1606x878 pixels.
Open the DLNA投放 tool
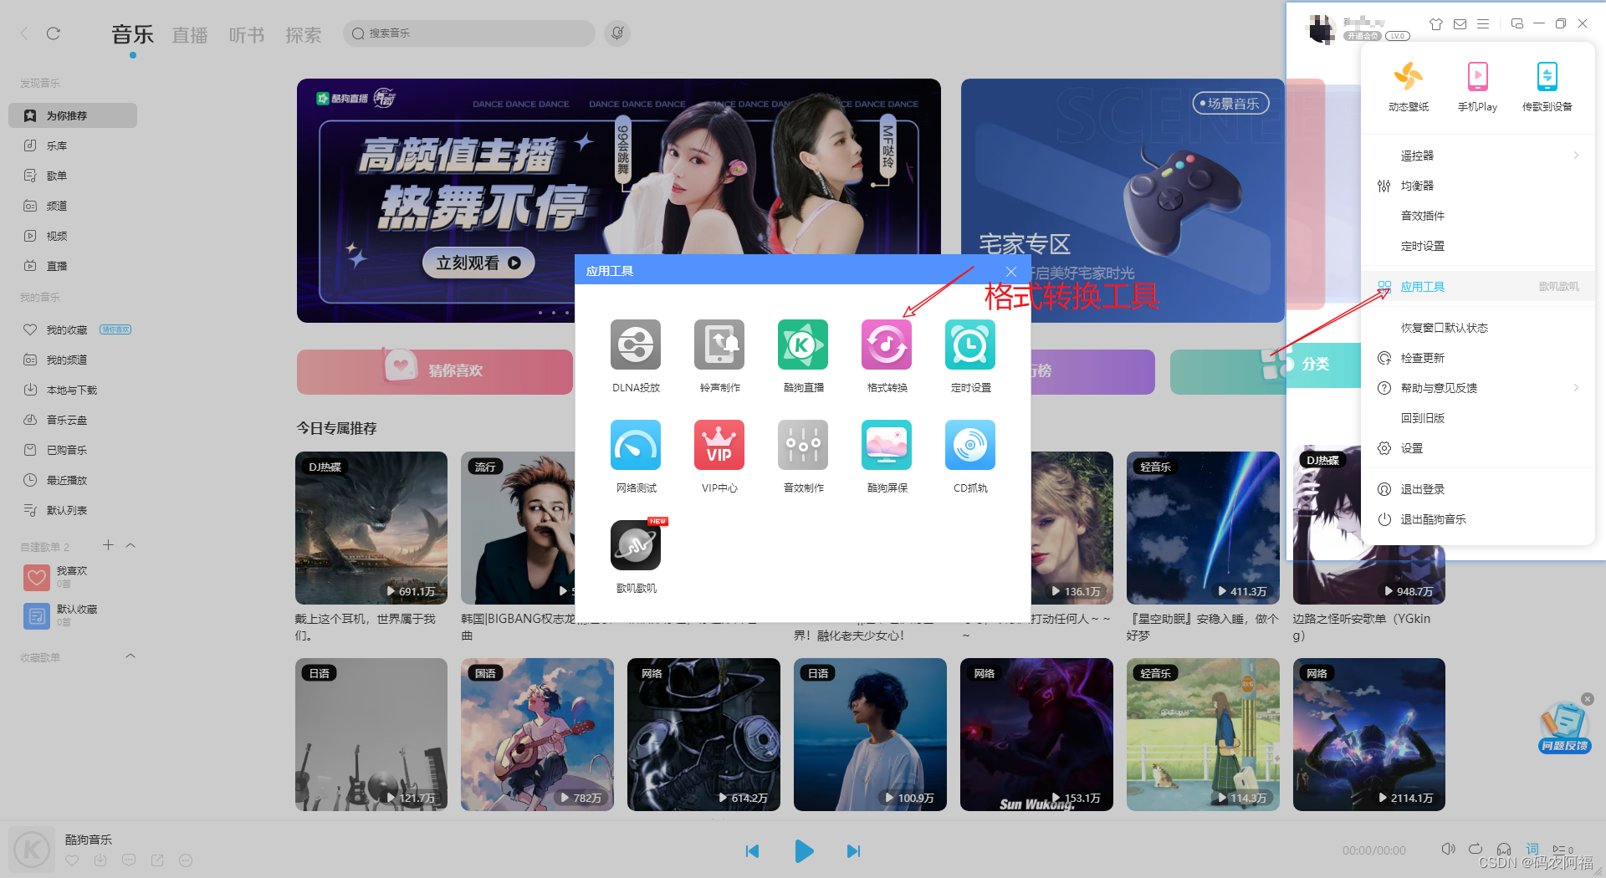pos(636,345)
